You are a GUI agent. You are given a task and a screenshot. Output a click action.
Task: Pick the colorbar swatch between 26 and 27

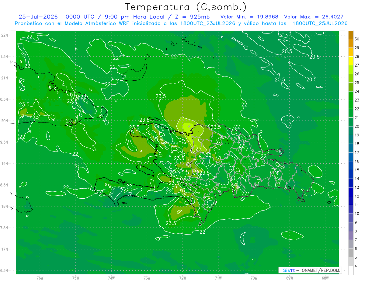[351, 69]
